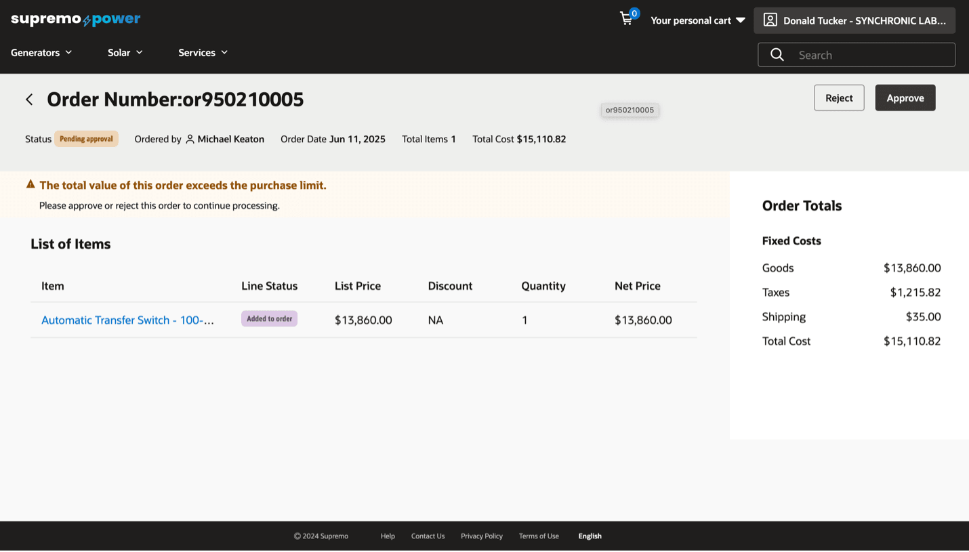Open Automatic Transfer Switch item link
The height and width of the screenshot is (552, 969).
[127, 320]
